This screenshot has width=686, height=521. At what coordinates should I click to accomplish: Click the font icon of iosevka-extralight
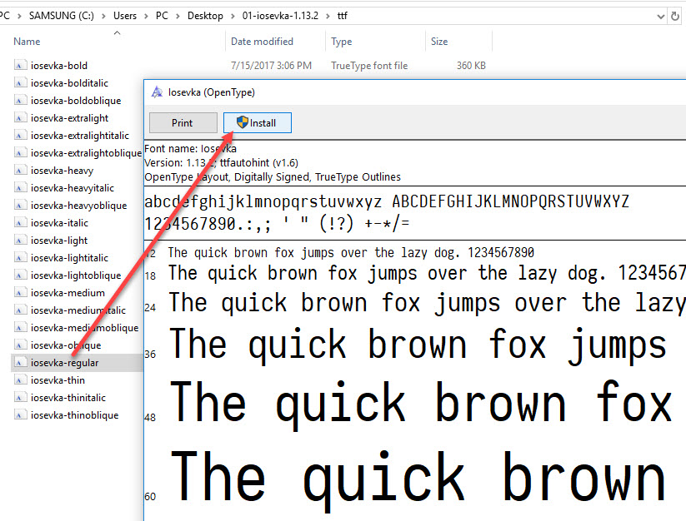[19, 118]
